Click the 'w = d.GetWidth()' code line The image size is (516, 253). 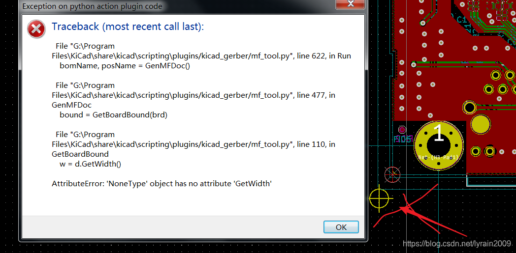[91, 164]
